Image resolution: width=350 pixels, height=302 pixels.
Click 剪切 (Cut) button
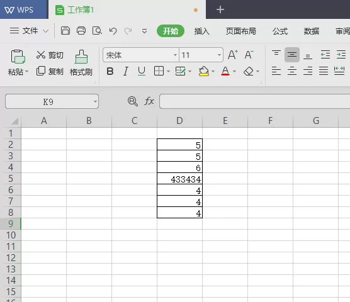tap(50, 55)
